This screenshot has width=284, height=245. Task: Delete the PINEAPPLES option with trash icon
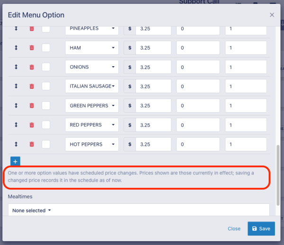click(x=32, y=28)
